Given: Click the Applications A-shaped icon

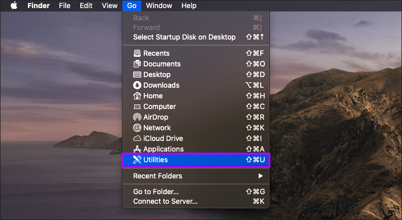Looking at the screenshot, I should (x=137, y=149).
